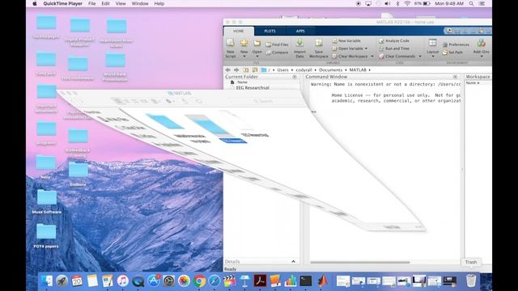Click Clear Workspace in the toolstrip

click(x=350, y=57)
